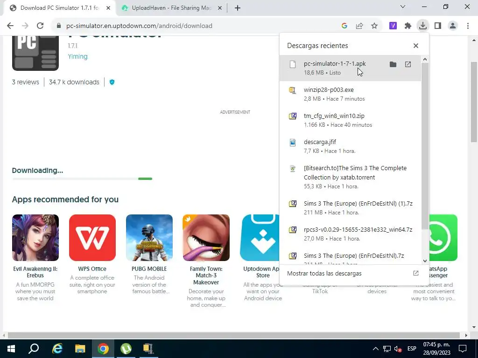Open the Windows Start menu
This screenshot has height=358, width=478.
point(11,349)
